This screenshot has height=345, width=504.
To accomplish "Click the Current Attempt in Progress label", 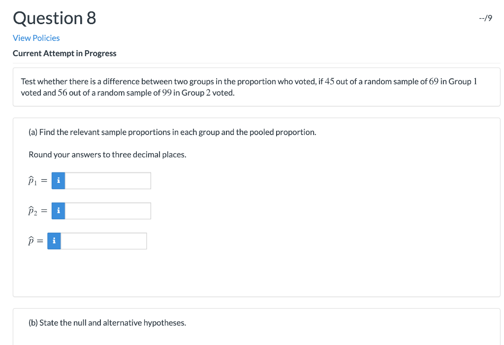I will pyautogui.click(x=64, y=53).
